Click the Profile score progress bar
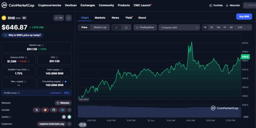This screenshot has height=128, width=256. coord(56,93)
